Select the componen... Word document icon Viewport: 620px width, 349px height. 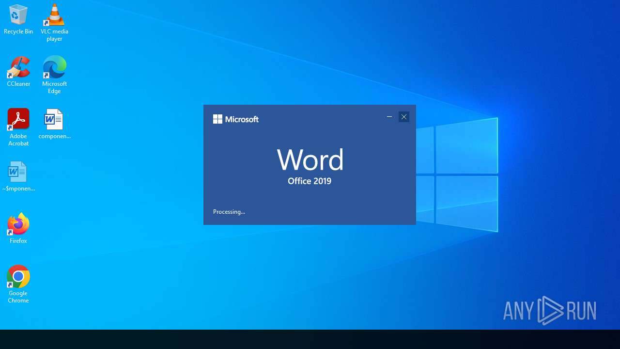[x=54, y=124]
